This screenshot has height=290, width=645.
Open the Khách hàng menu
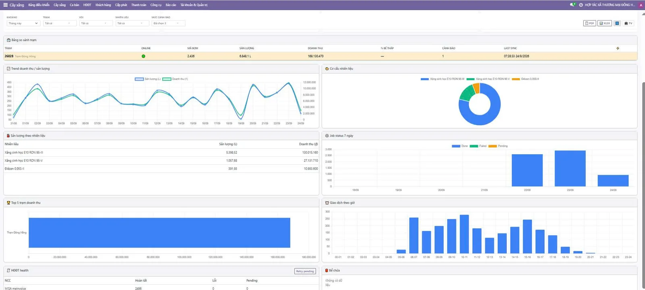click(103, 5)
